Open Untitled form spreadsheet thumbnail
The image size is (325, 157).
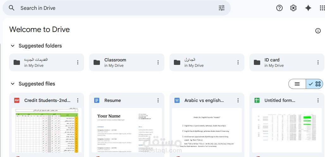[287, 130]
